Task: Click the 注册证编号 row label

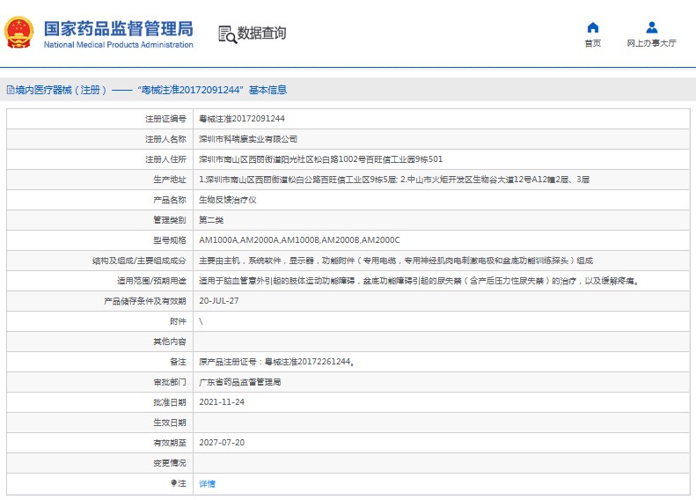Action: pos(165,119)
